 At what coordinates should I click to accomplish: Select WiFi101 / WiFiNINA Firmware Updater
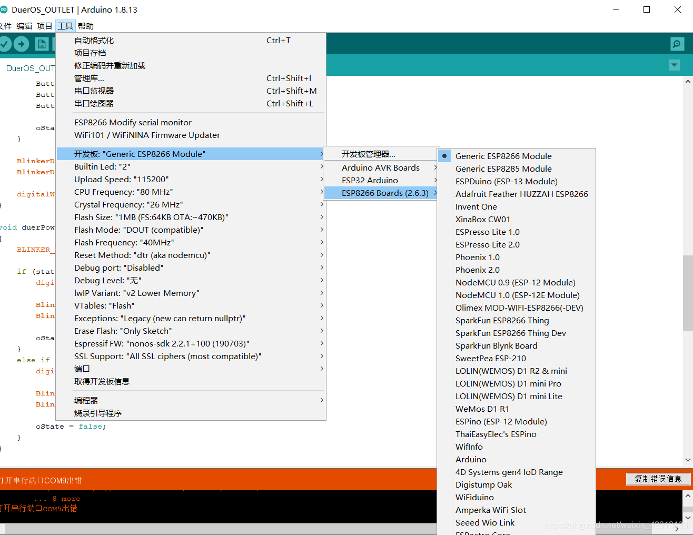[x=191, y=135]
